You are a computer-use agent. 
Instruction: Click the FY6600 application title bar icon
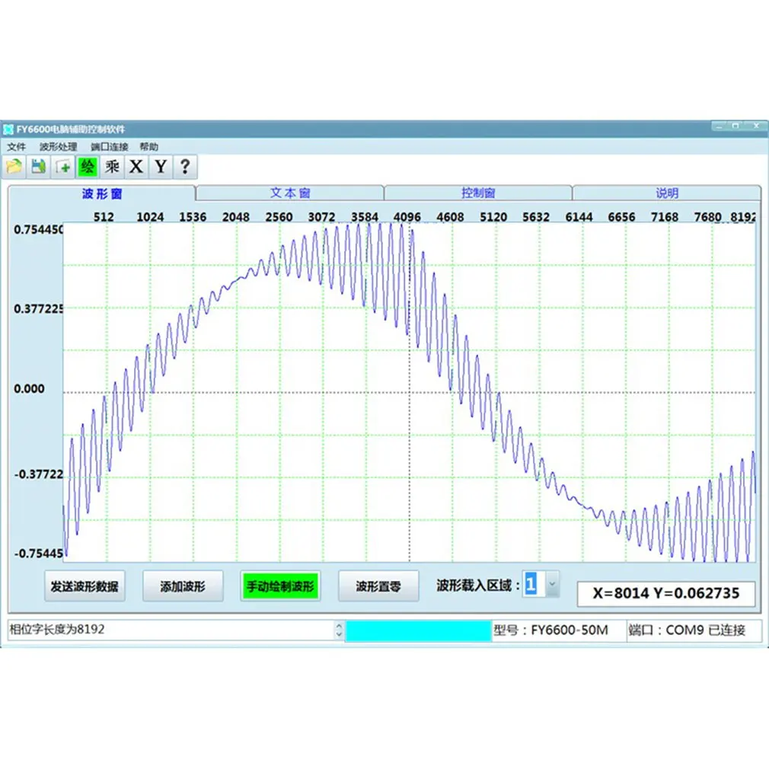pos(8,129)
